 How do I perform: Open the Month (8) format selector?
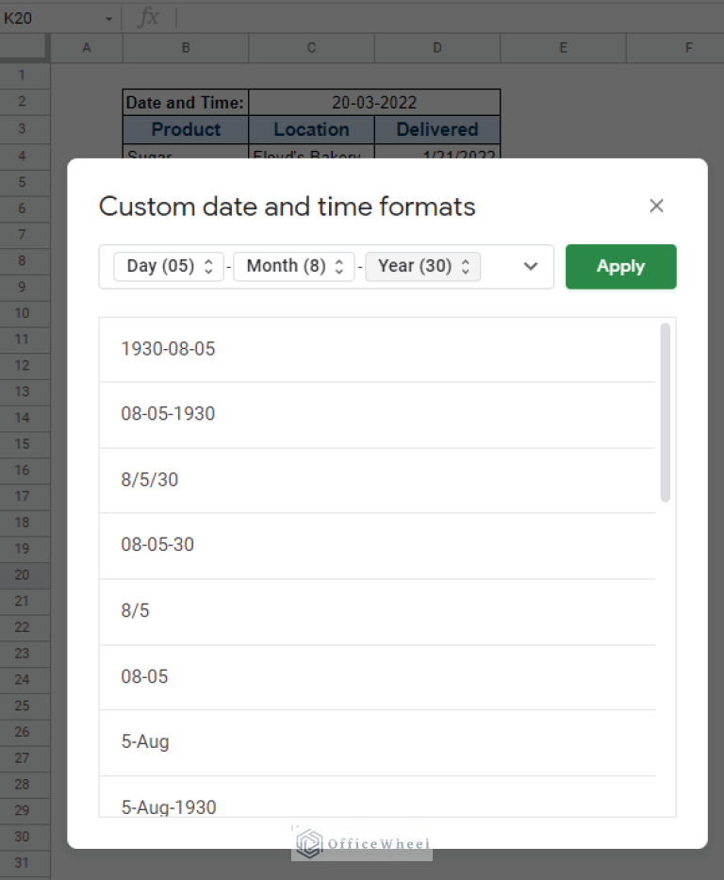pyautogui.click(x=293, y=266)
